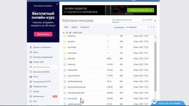
Task: Select the wp-admin folder name
Action: pyautogui.click(x=71, y=42)
